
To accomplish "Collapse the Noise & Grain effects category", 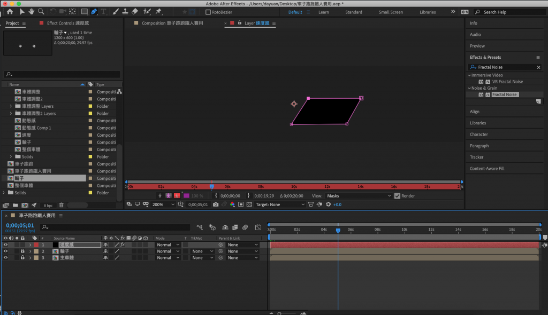I will (469, 88).
